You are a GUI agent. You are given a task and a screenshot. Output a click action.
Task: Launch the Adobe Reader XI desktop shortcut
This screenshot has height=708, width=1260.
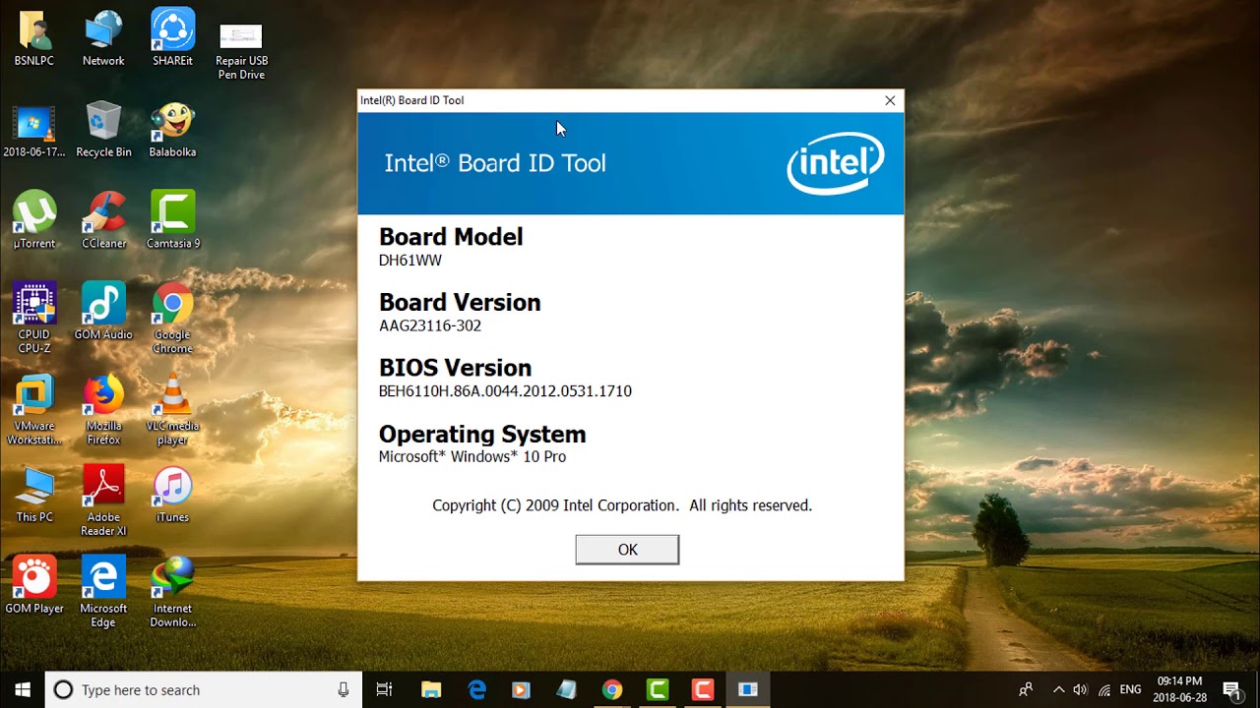[x=103, y=501]
